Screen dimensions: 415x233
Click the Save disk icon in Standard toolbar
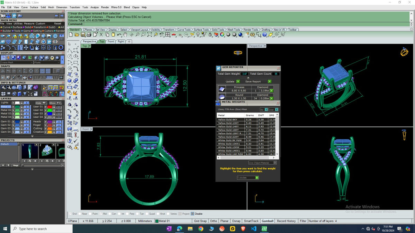coord(83,35)
